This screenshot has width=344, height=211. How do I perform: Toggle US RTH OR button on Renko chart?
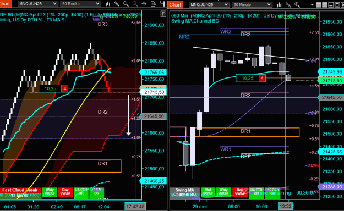[x=96, y=192]
